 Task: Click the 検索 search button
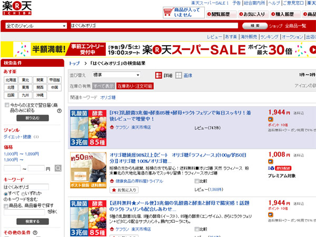[255, 26]
